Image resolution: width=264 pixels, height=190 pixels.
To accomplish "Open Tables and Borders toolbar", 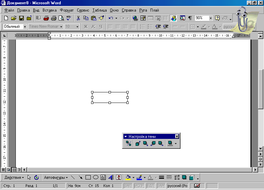I will point(143,18).
